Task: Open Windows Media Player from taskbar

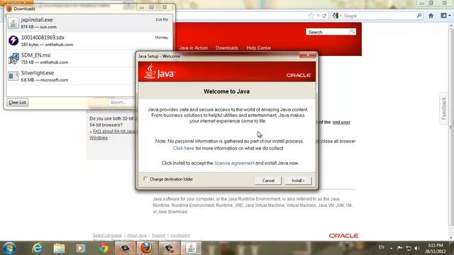Action: click(81, 249)
